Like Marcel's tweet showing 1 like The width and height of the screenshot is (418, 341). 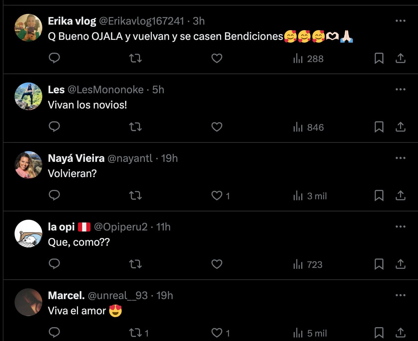click(x=217, y=333)
